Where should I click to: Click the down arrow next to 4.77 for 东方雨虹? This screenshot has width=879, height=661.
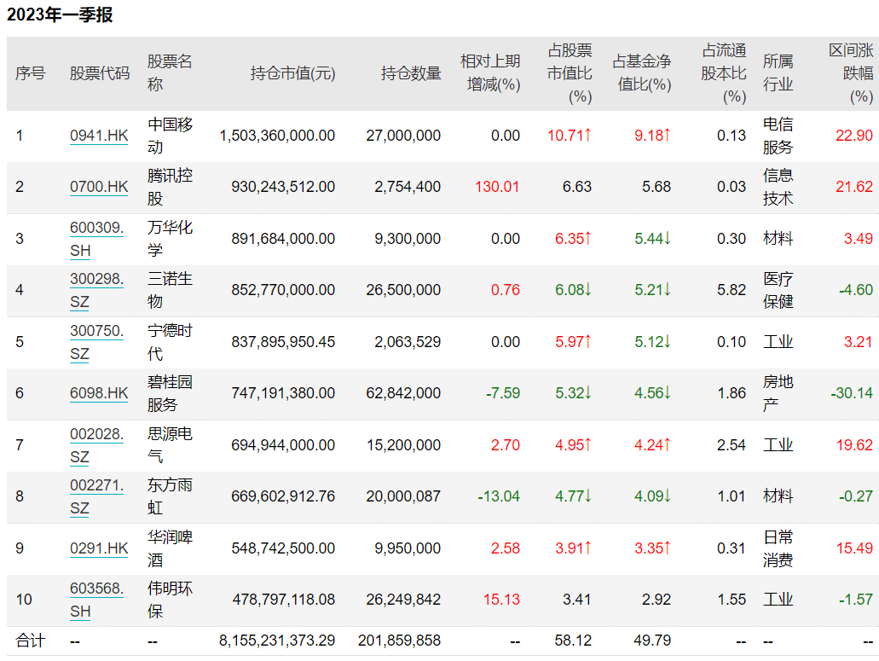point(588,496)
